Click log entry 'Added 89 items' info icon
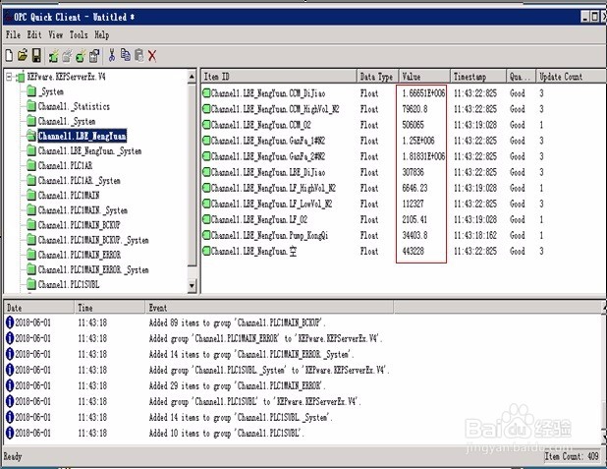 click(10, 322)
